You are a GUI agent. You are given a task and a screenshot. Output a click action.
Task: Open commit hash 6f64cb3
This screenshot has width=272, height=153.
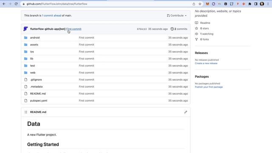(142, 29)
